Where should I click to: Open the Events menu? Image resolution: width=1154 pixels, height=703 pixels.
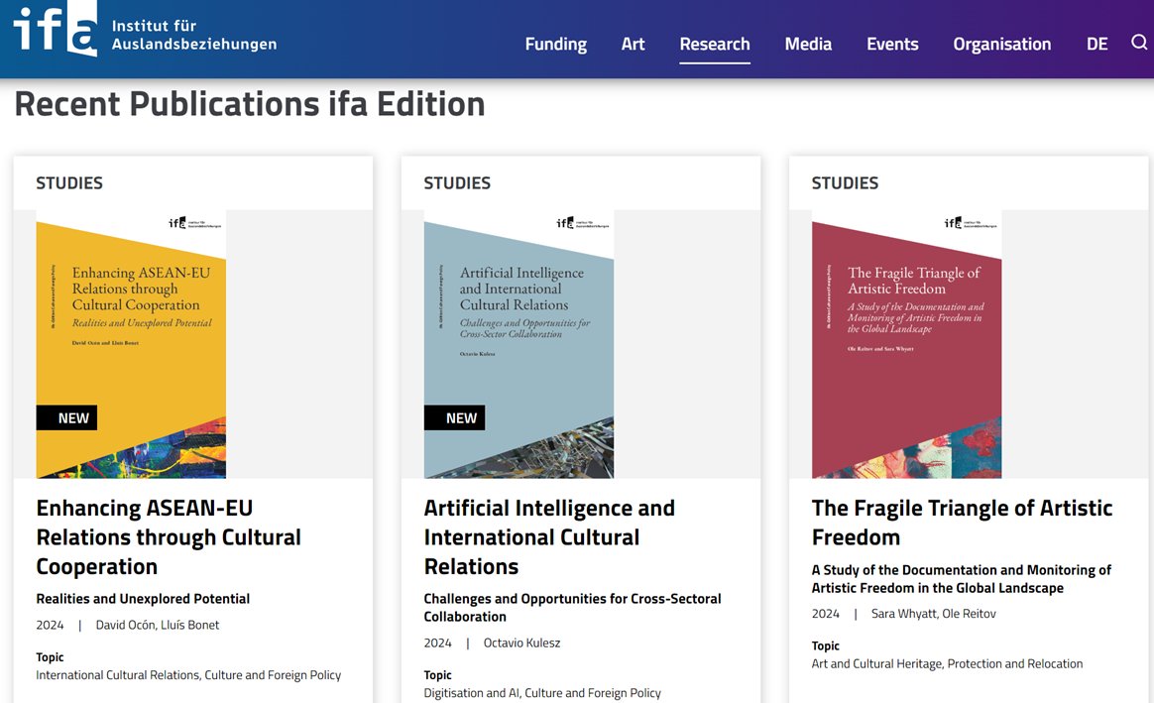click(892, 45)
